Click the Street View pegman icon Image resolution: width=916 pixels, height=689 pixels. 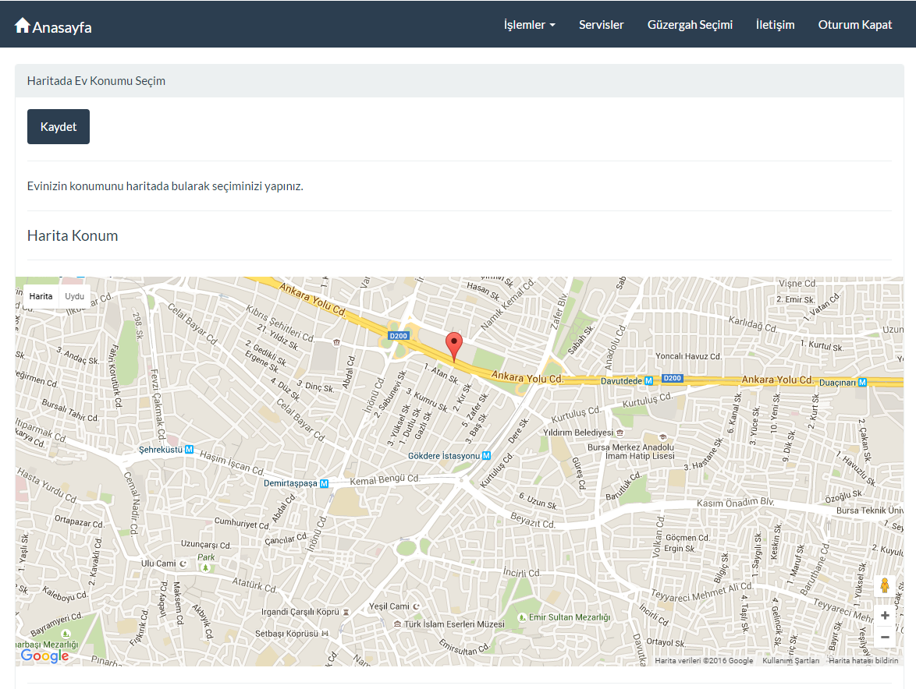tap(885, 585)
